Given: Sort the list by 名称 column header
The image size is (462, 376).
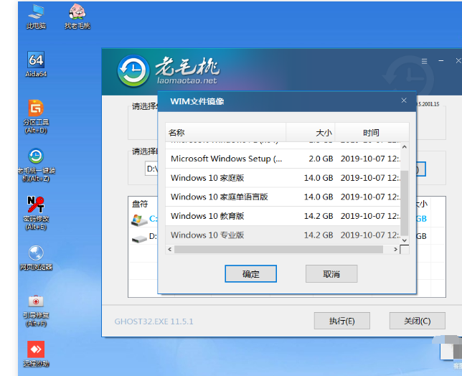Looking at the screenshot, I should (x=226, y=132).
